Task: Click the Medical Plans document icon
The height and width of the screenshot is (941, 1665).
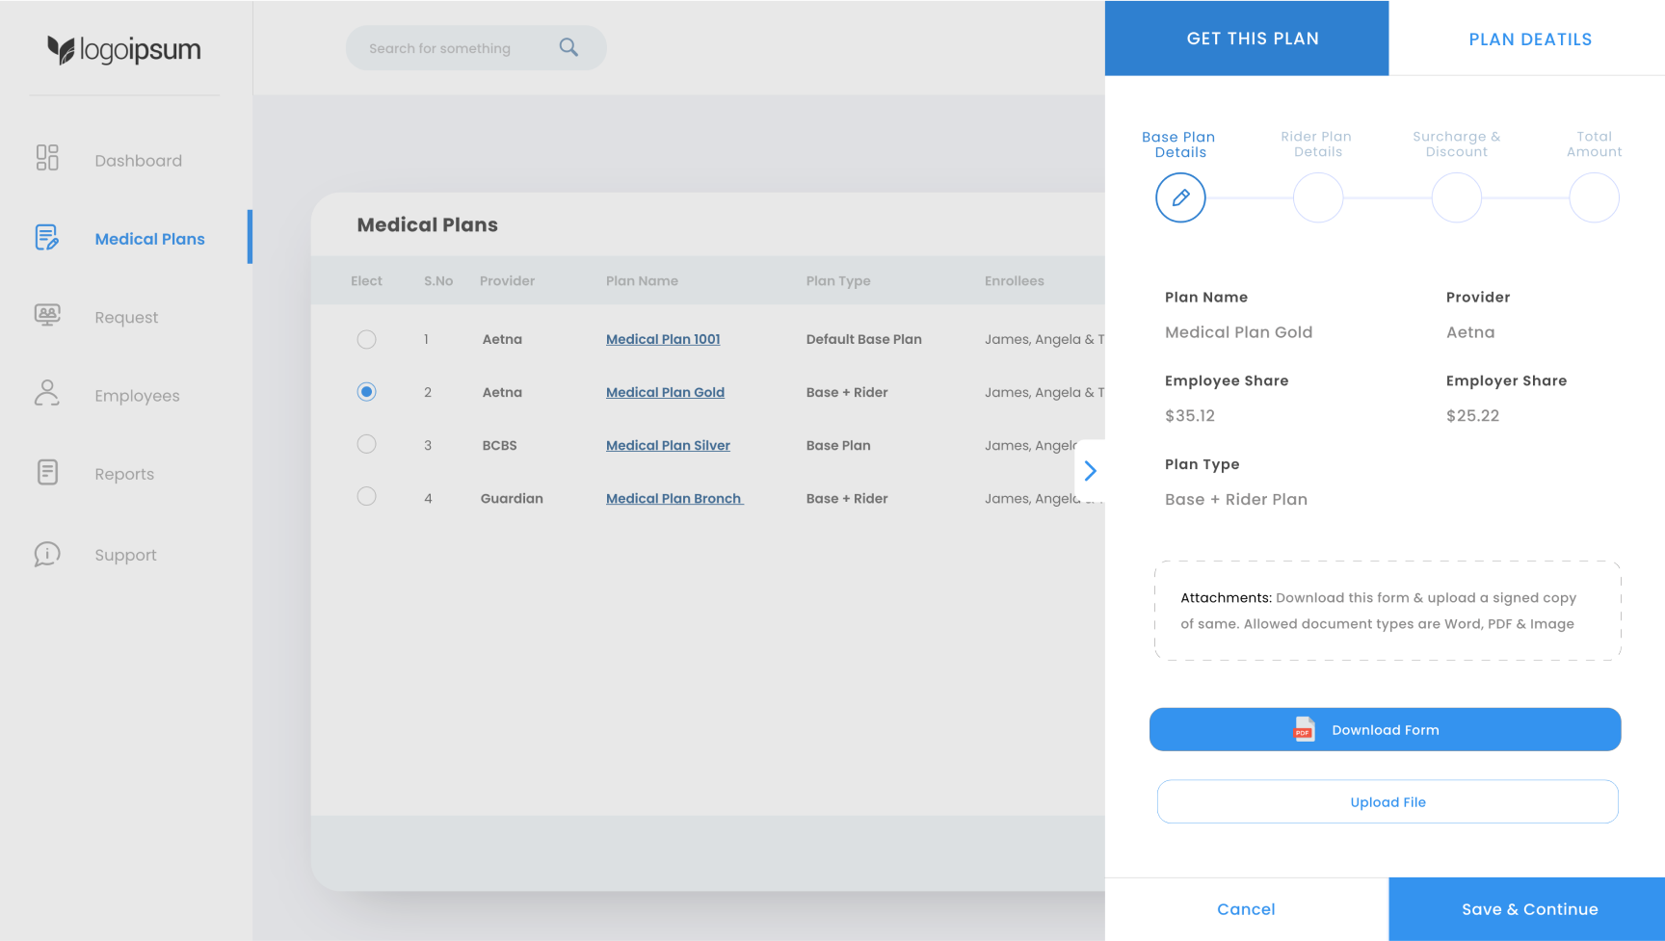Action: 47,237
